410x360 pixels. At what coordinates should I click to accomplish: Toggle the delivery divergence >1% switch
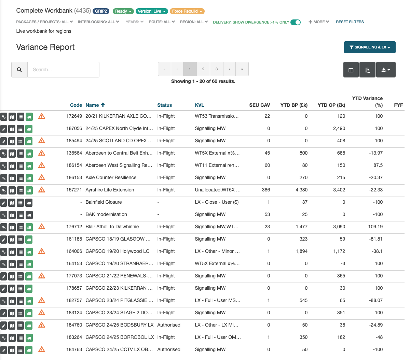click(296, 22)
